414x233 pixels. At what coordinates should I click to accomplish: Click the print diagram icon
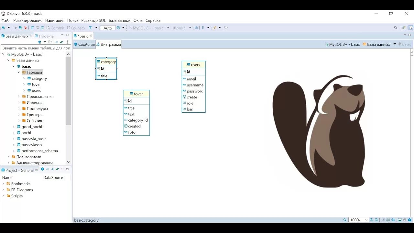pyautogui.click(x=405, y=220)
